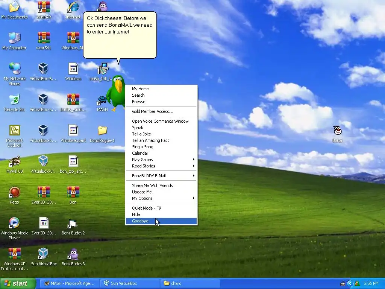Expand the My Options submenu
The height and width of the screenshot is (289, 385).
click(161, 198)
